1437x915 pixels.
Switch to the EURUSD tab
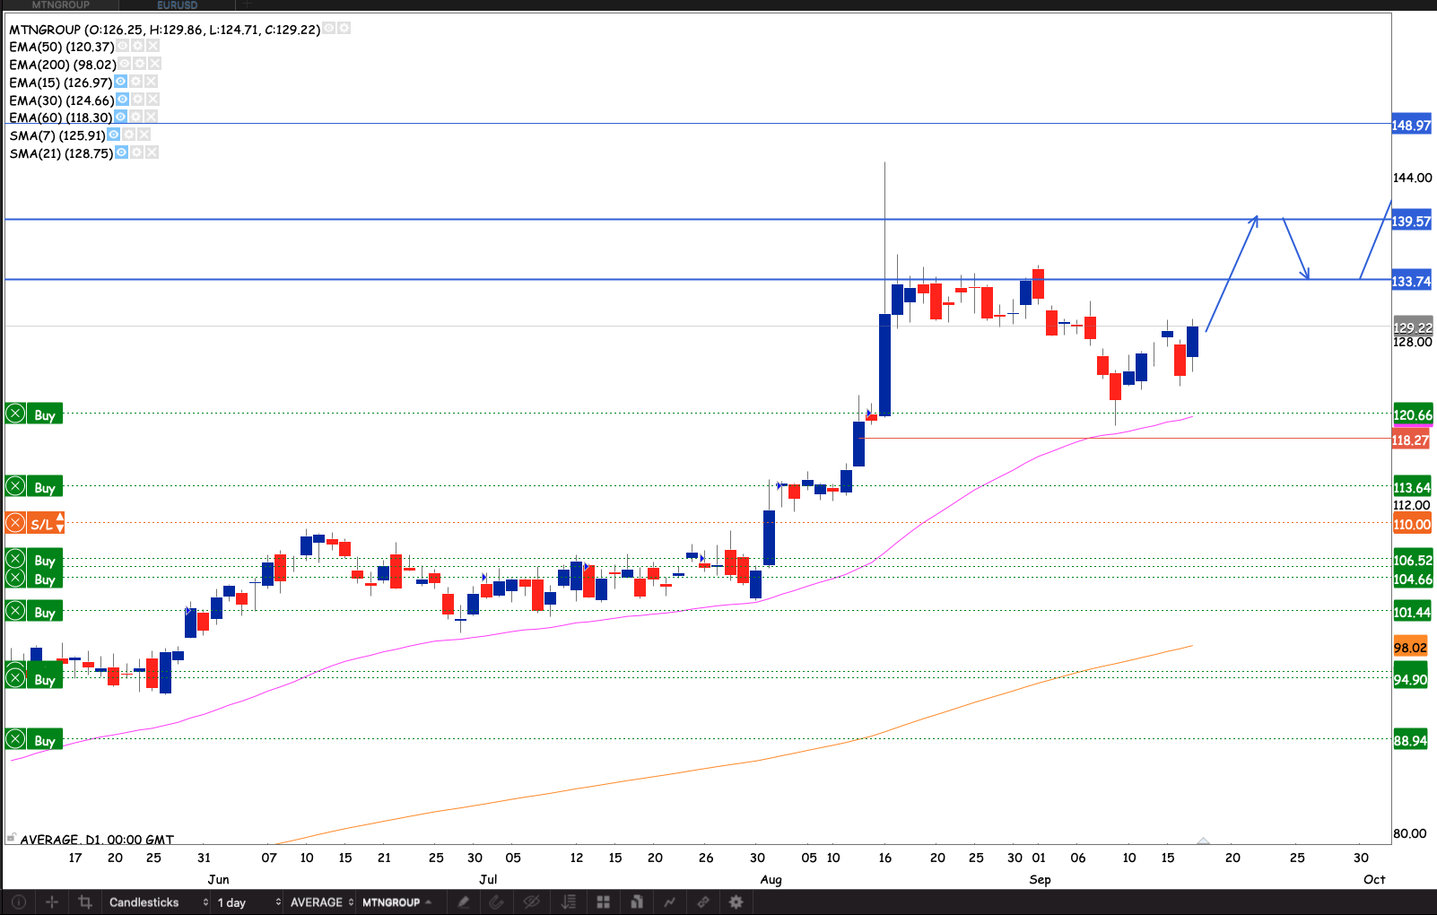pyautogui.click(x=177, y=5)
